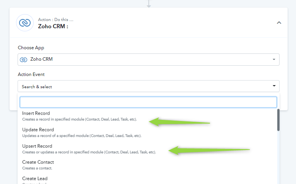Click description 'Updates a record of a specified module'
This screenshot has width=296, height=184.
tap(82, 136)
